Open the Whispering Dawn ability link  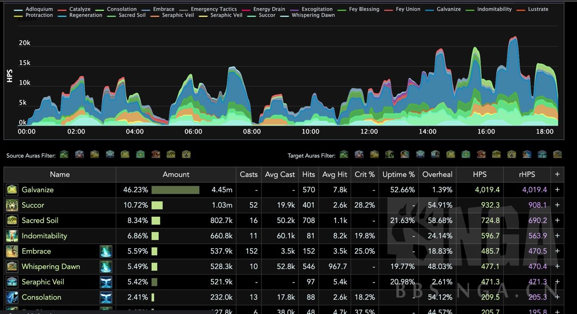[x=51, y=267]
